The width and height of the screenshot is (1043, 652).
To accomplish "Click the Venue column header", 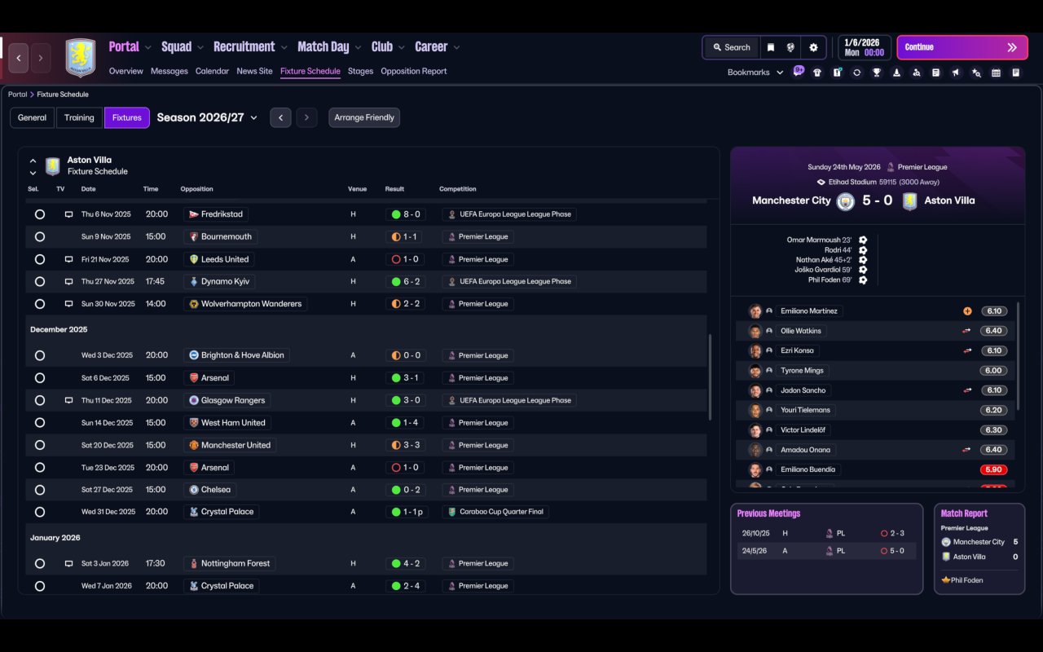I will pos(357,189).
